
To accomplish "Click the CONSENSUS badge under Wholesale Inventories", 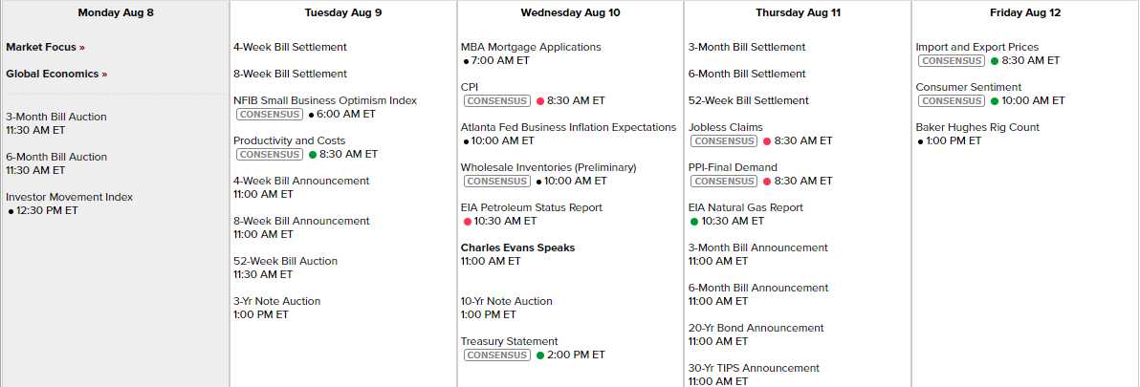I will tap(497, 181).
